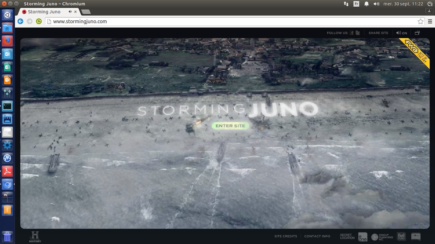Open the PowerPoint presentation app in the launcher
The width and height of the screenshot is (435, 244).
tap(7, 80)
